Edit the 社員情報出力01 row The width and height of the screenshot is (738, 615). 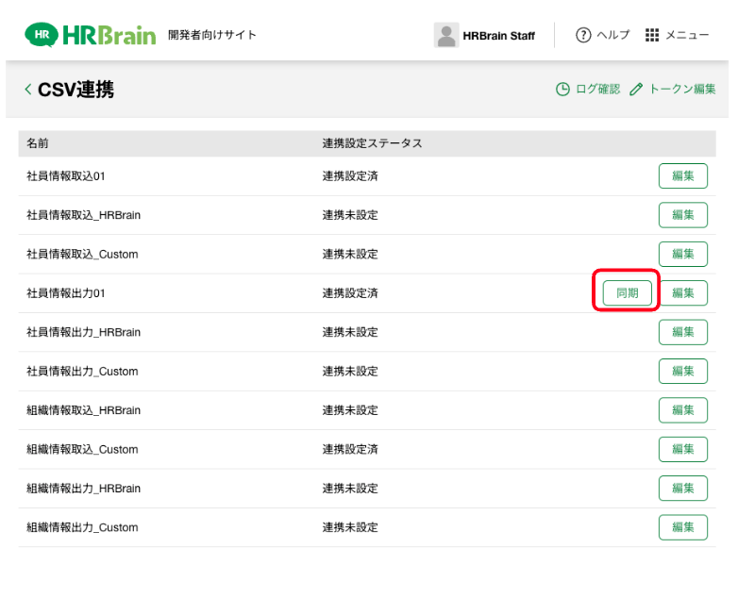click(x=682, y=293)
